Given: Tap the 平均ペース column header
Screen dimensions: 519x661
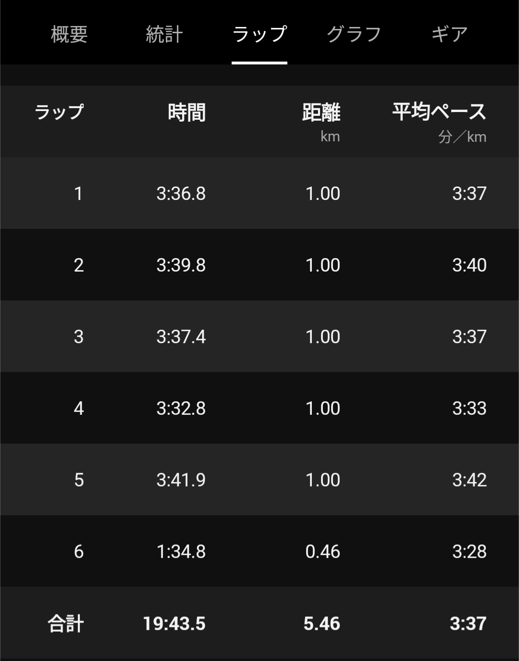Looking at the screenshot, I should (x=439, y=112).
